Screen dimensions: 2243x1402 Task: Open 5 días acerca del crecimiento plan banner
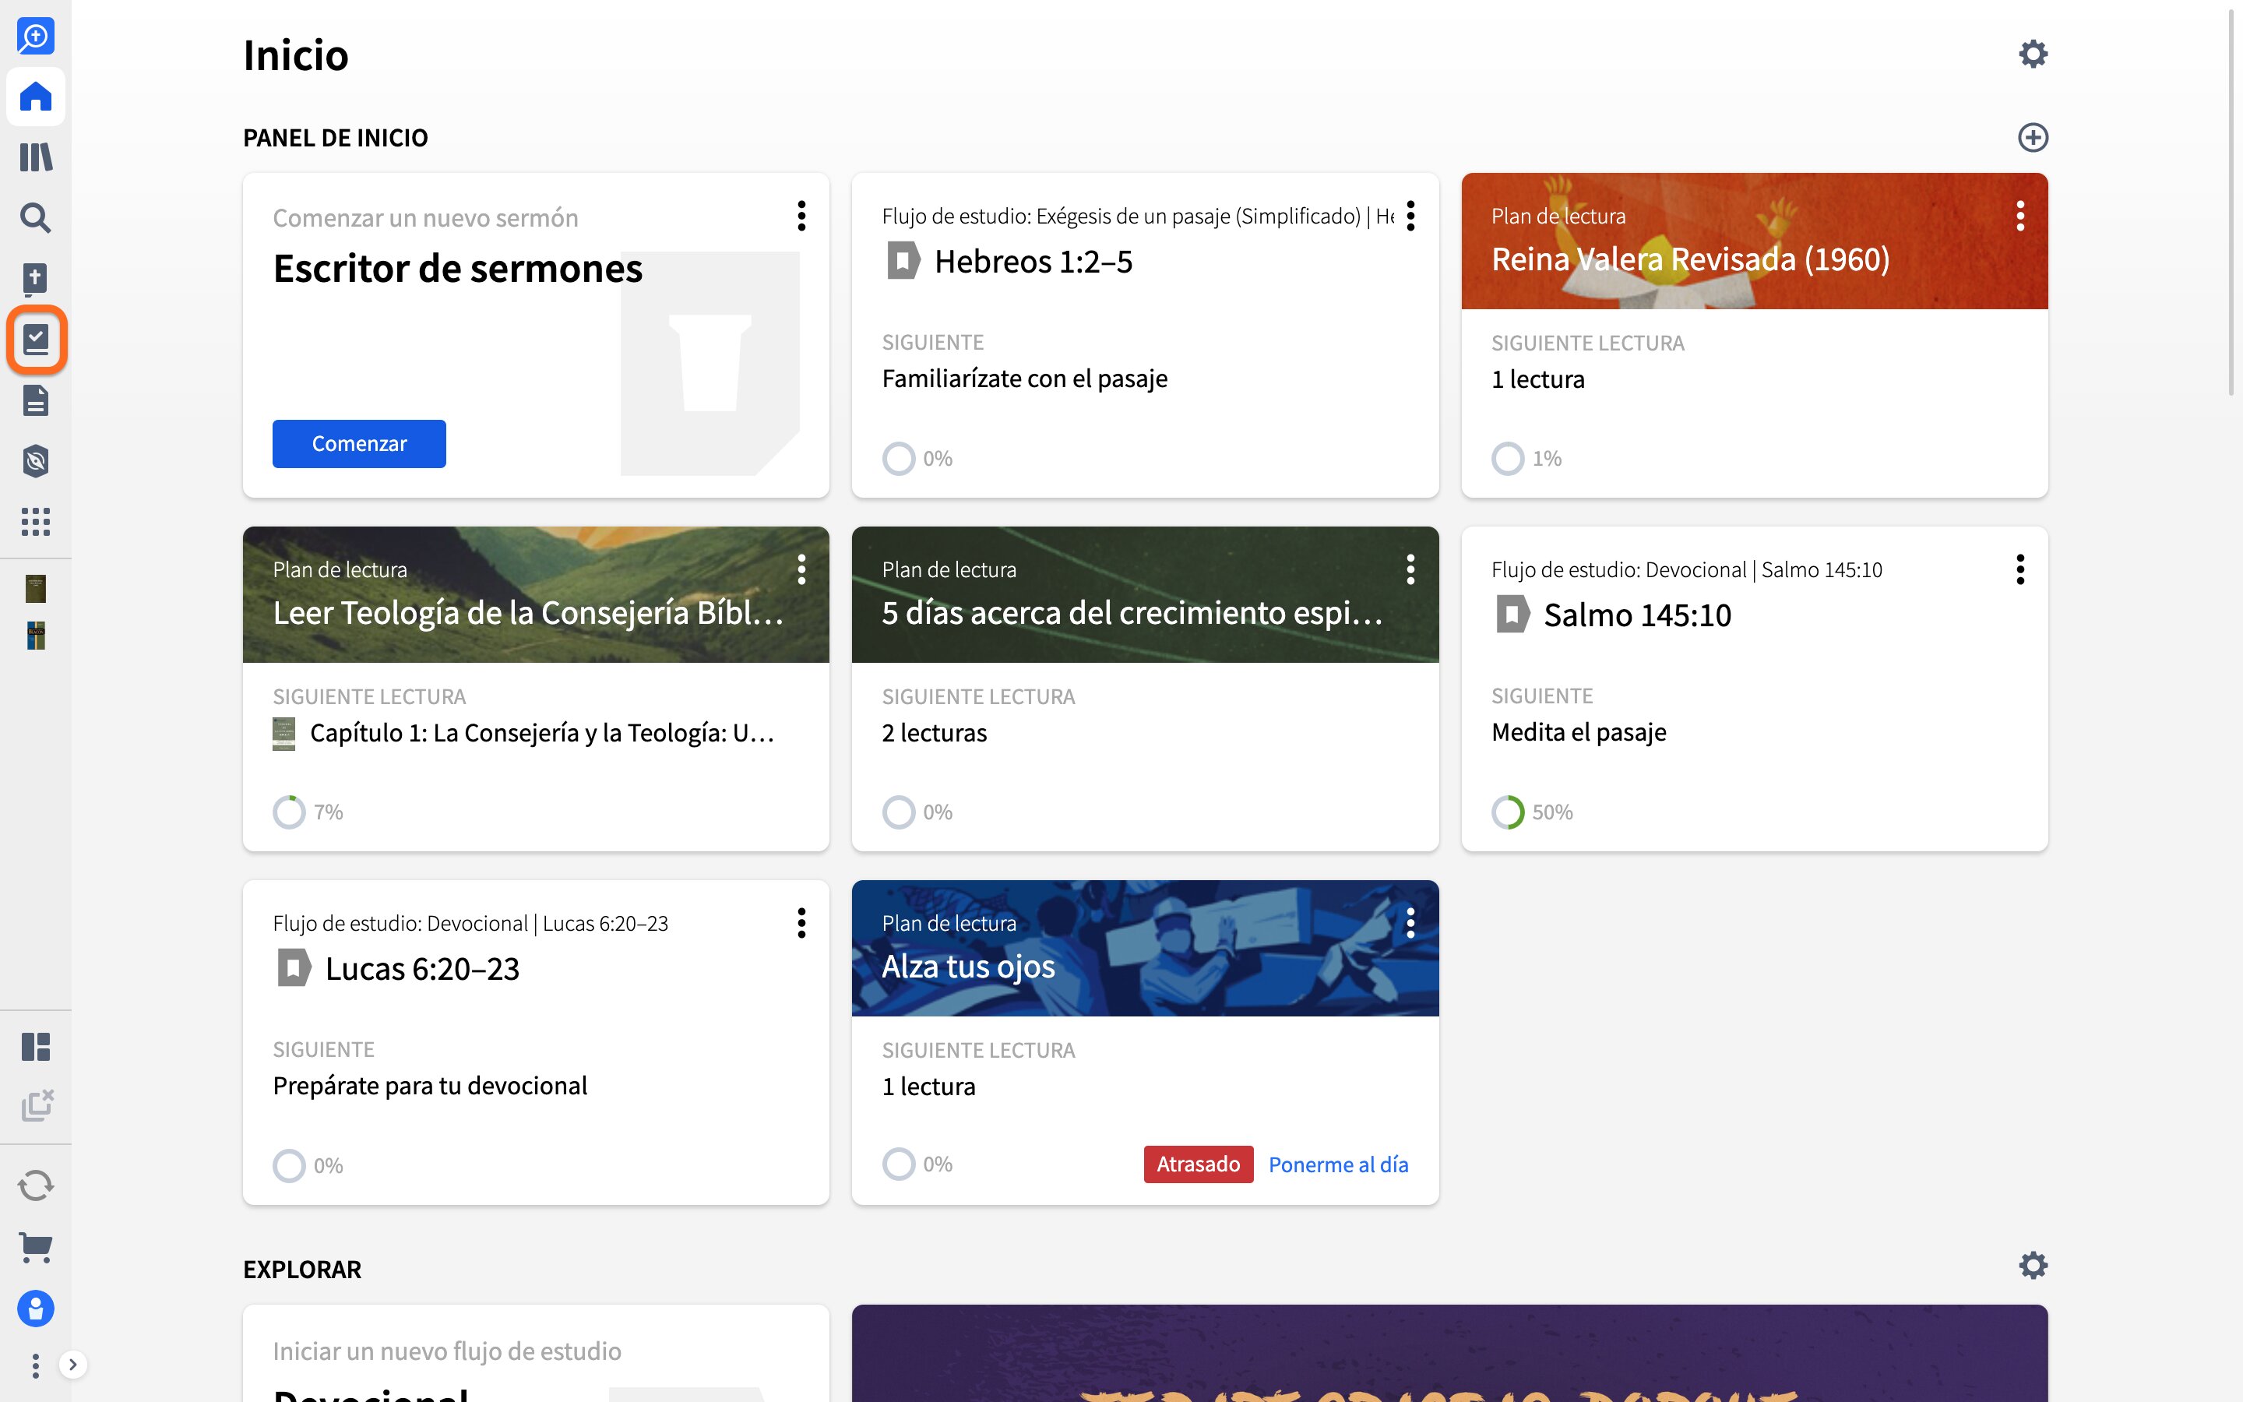coord(1145,594)
